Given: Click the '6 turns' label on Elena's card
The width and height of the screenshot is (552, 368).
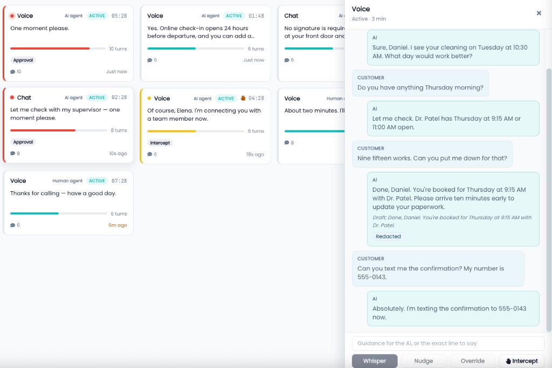Looking at the screenshot, I should [256, 131].
